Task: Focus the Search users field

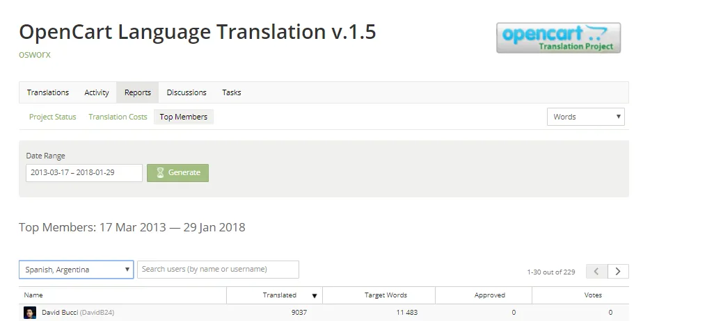Action: coord(218,269)
